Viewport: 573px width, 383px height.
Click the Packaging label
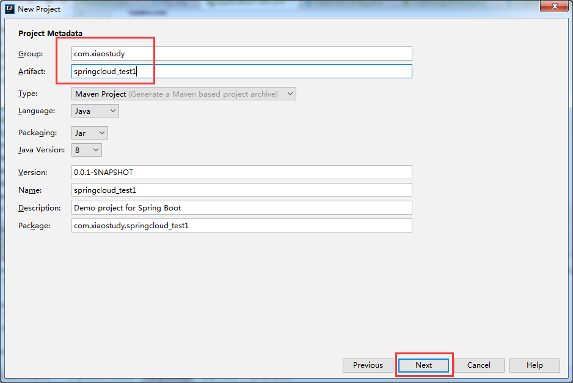(38, 133)
